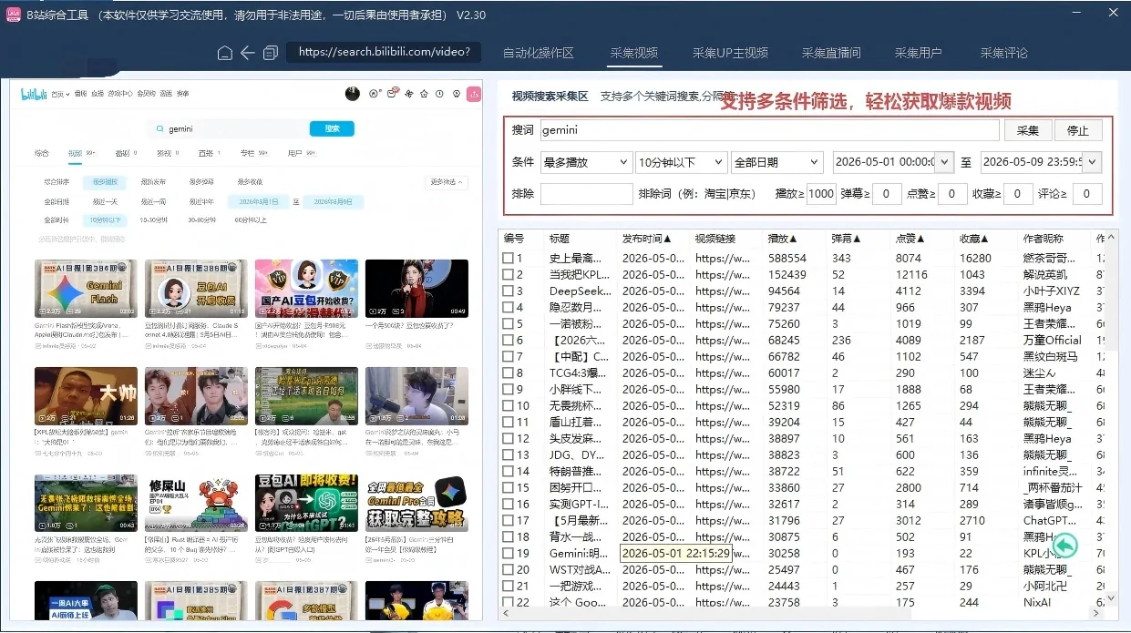Choose the 最新发布 sort option on bilibili

pyautogui.click(x=153, y=182)
